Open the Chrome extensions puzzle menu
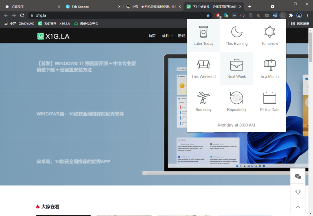The image size is (313, 216). click(291, 15)
